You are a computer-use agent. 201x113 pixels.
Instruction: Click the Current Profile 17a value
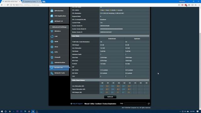click(x=101, y=23)
